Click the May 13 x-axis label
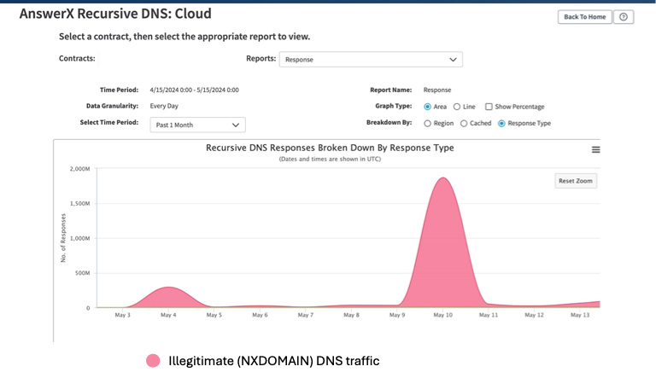The image size is (656, 378). [579, 315]
